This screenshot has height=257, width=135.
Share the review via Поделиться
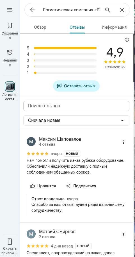81,186
